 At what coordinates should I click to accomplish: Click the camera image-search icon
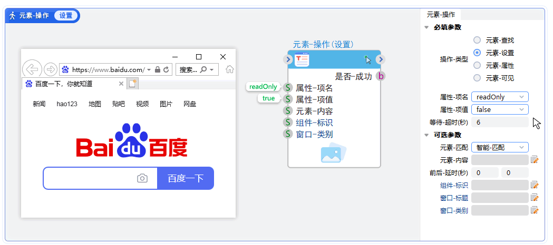pos(142,178)
